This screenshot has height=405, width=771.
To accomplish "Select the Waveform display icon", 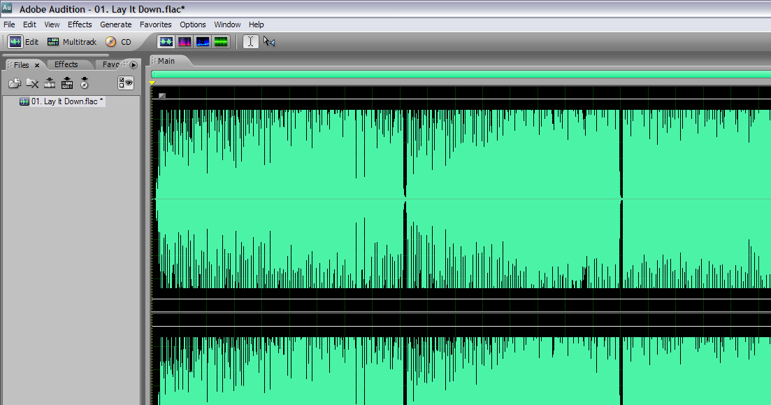I will coord(166,42).
